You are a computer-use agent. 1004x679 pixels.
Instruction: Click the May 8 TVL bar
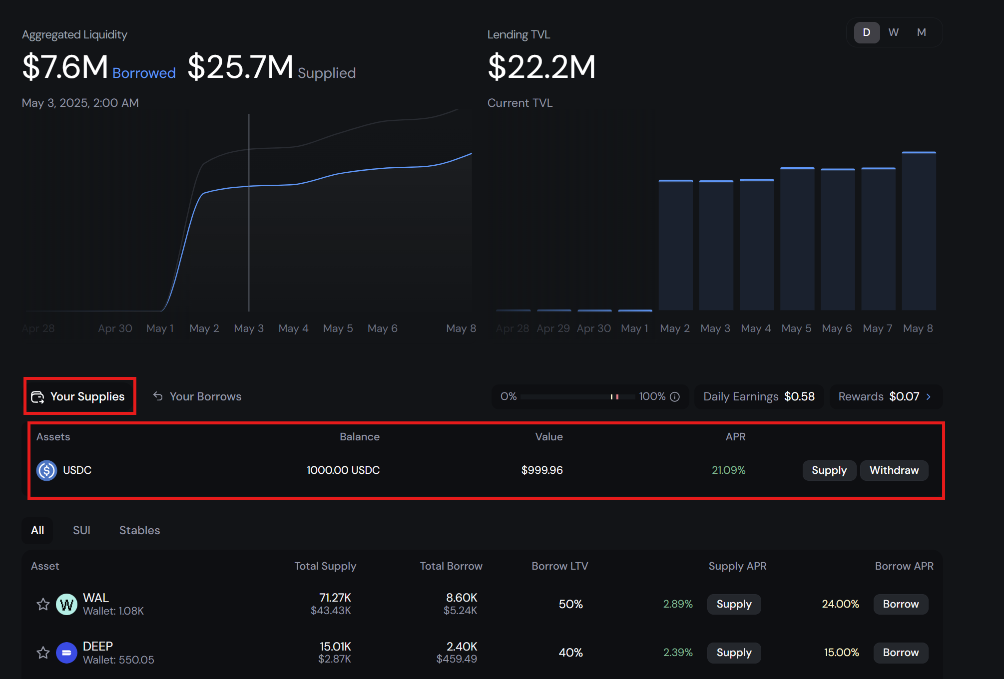coord(918,231)
